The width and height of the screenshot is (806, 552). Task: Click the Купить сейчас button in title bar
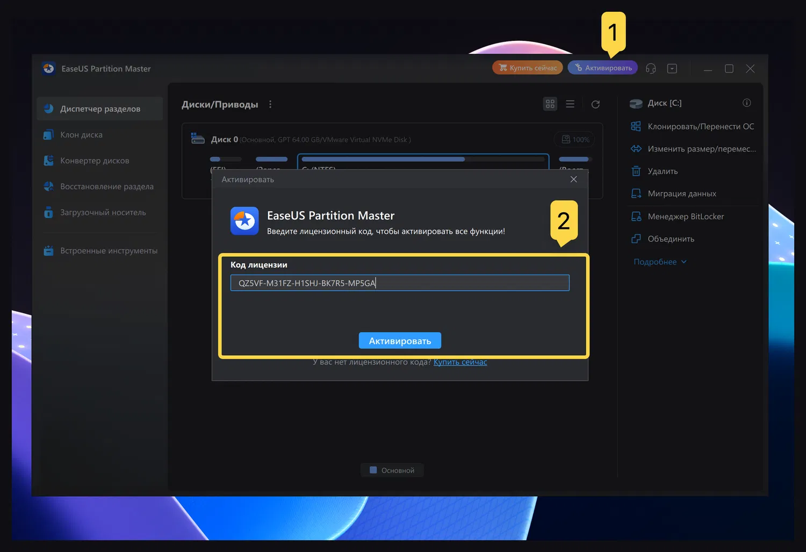(528, 68)
